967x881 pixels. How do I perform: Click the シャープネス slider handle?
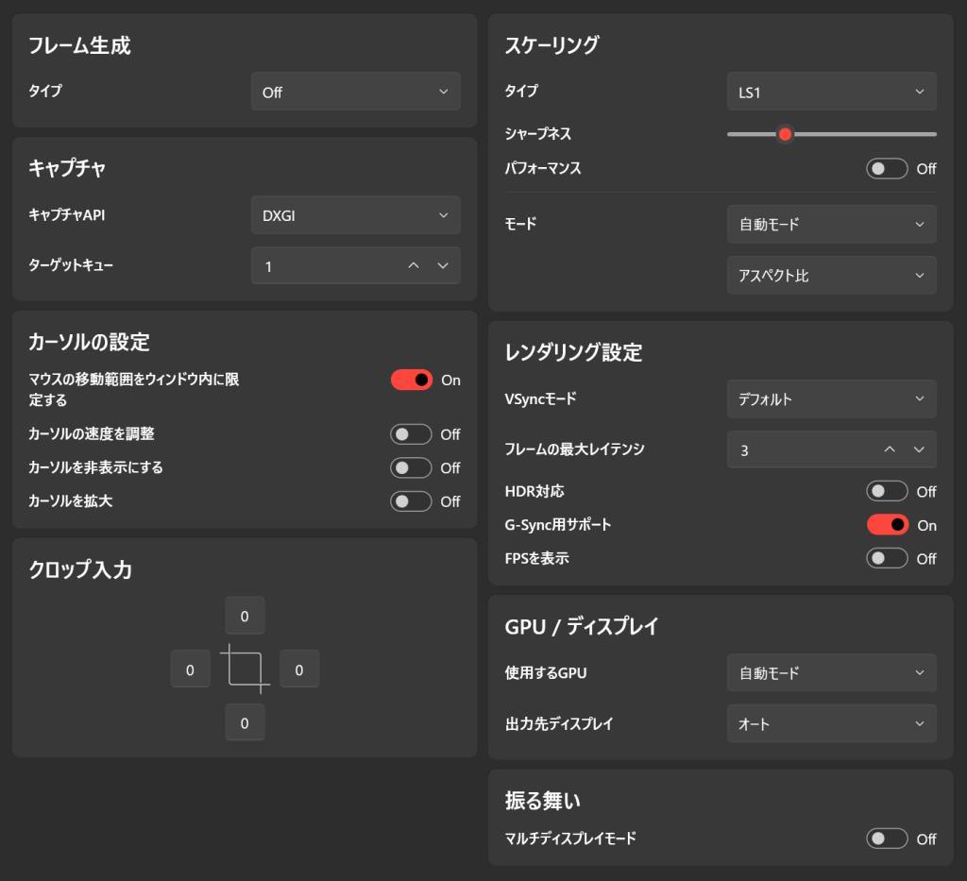[785, 134]
